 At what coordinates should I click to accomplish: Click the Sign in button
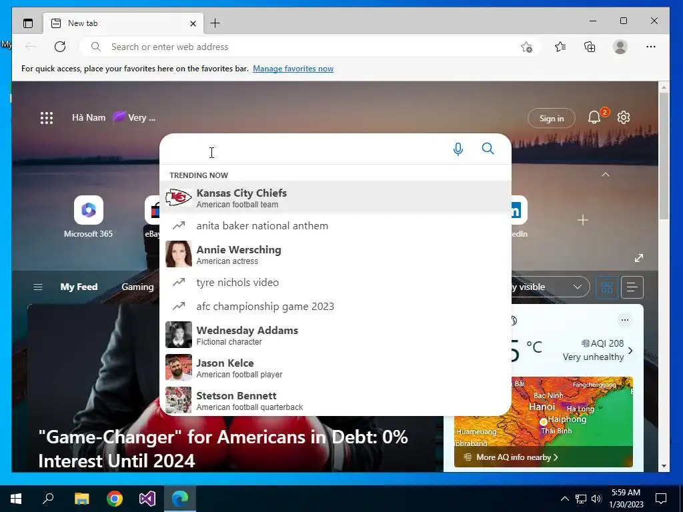click(x=552, y=119)
